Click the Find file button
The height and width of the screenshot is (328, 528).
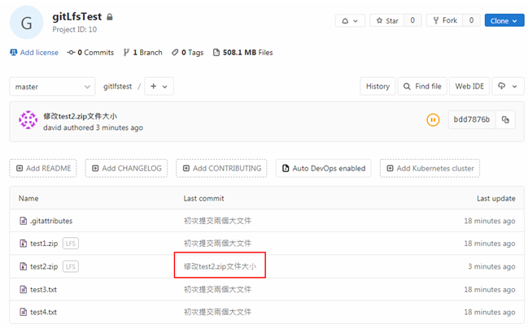pos(421,86)
